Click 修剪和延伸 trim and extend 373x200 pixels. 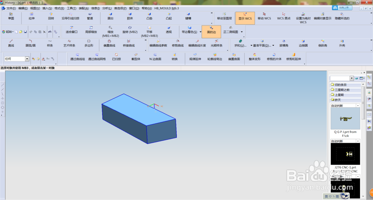294,57
